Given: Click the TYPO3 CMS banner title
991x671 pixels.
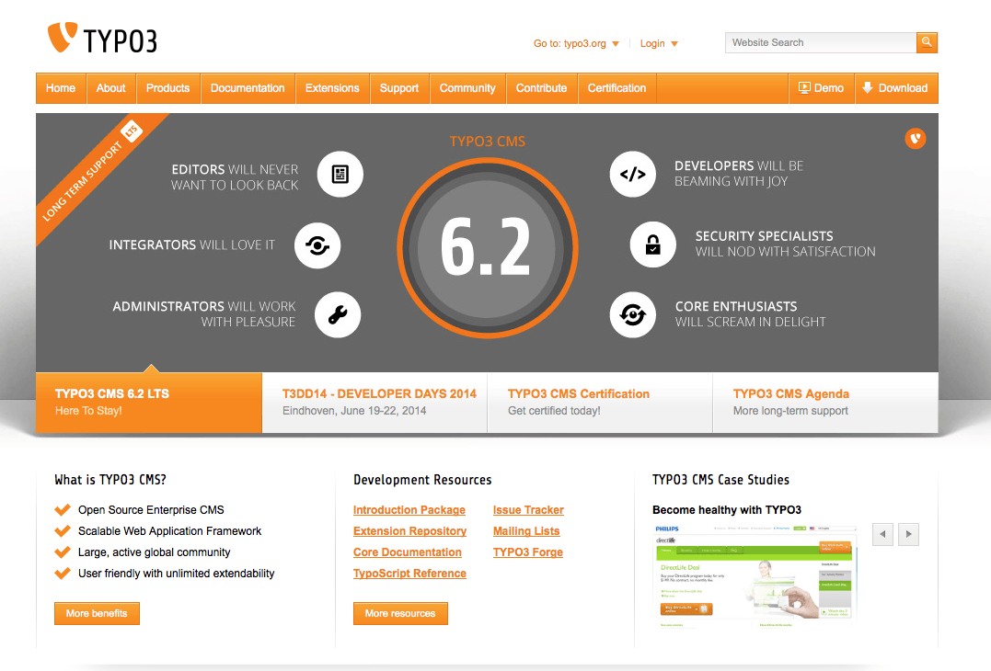Looking at the screenshot, I should point(488,142).
